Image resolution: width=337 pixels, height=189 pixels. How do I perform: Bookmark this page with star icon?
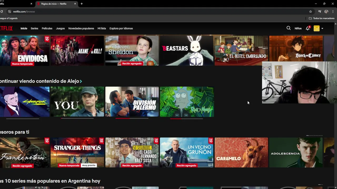(310, 12)
